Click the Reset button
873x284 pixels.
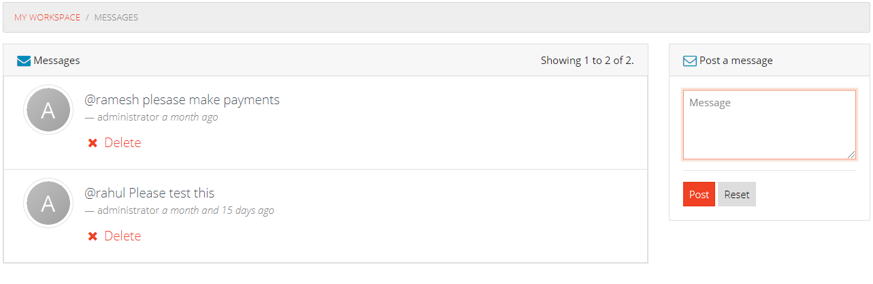737,194
